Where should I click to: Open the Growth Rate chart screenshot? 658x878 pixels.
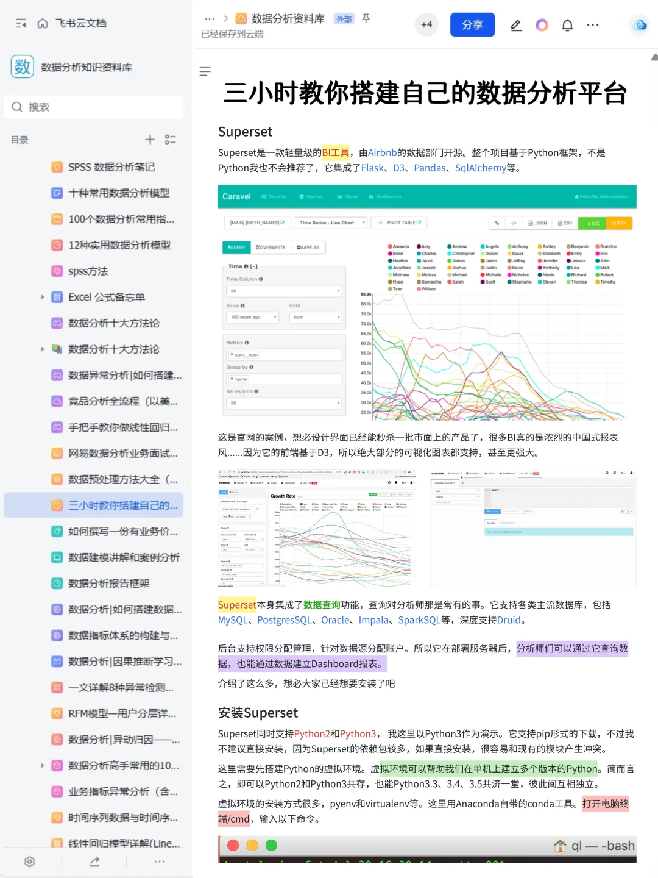[x=317, y=528]
